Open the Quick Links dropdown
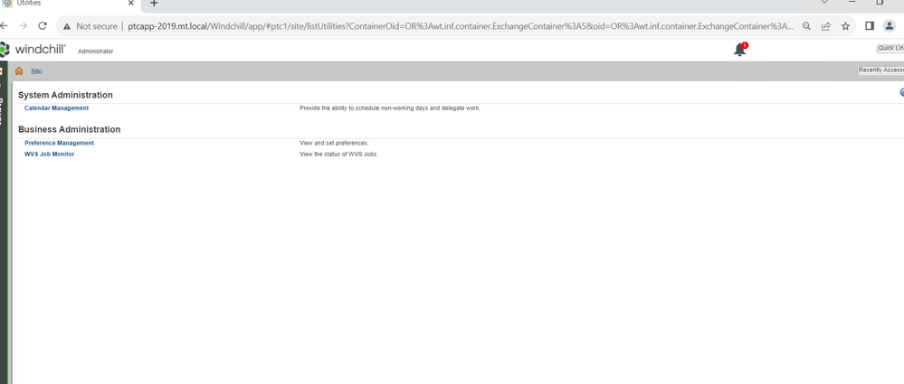Image resolution: width=904 pixels, height=384 pixels. pyautogui.click(x=890, y=49)
